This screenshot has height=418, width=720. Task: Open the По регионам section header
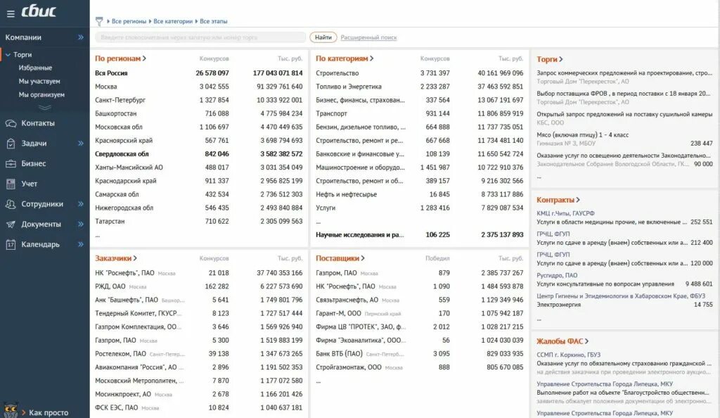pos(120,58)
